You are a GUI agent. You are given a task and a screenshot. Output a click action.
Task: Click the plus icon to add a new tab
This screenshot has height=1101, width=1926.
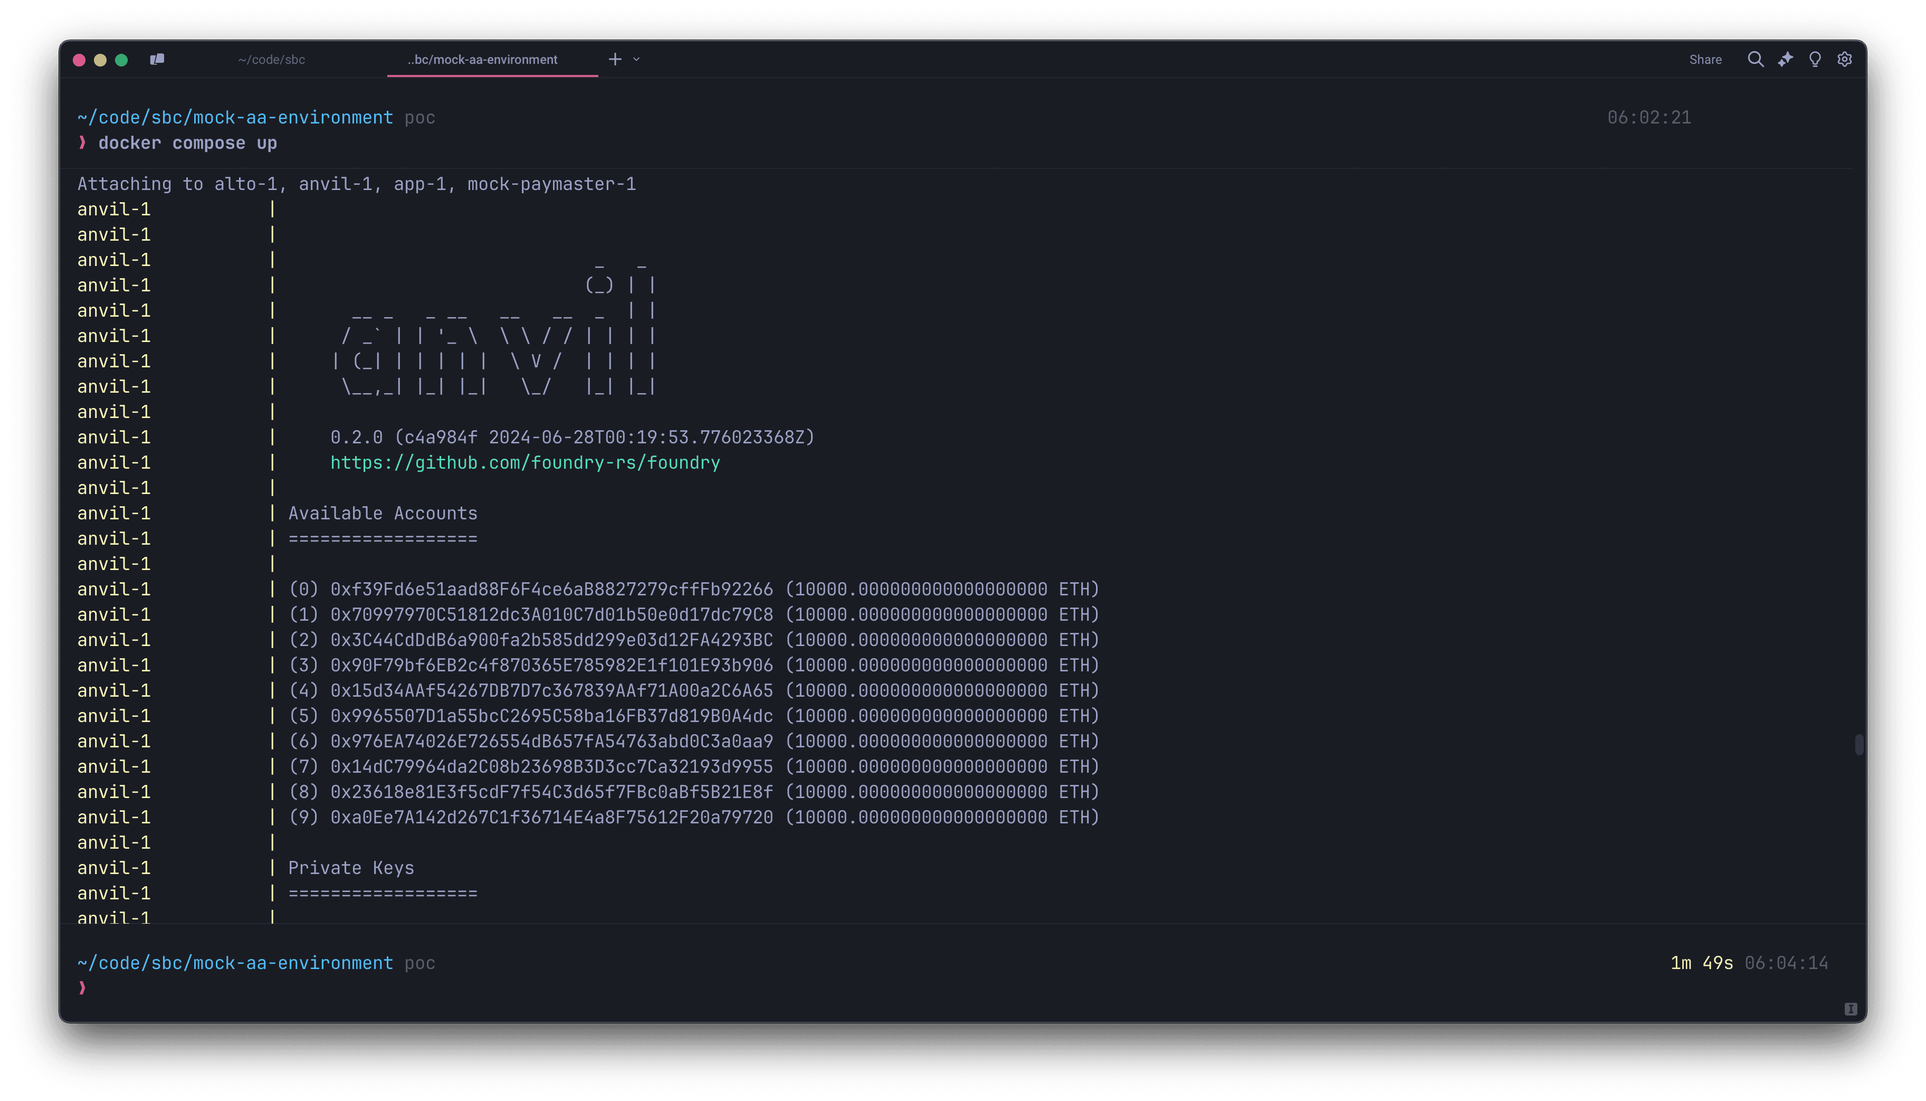pyautogui.click(x=615, y=59)
